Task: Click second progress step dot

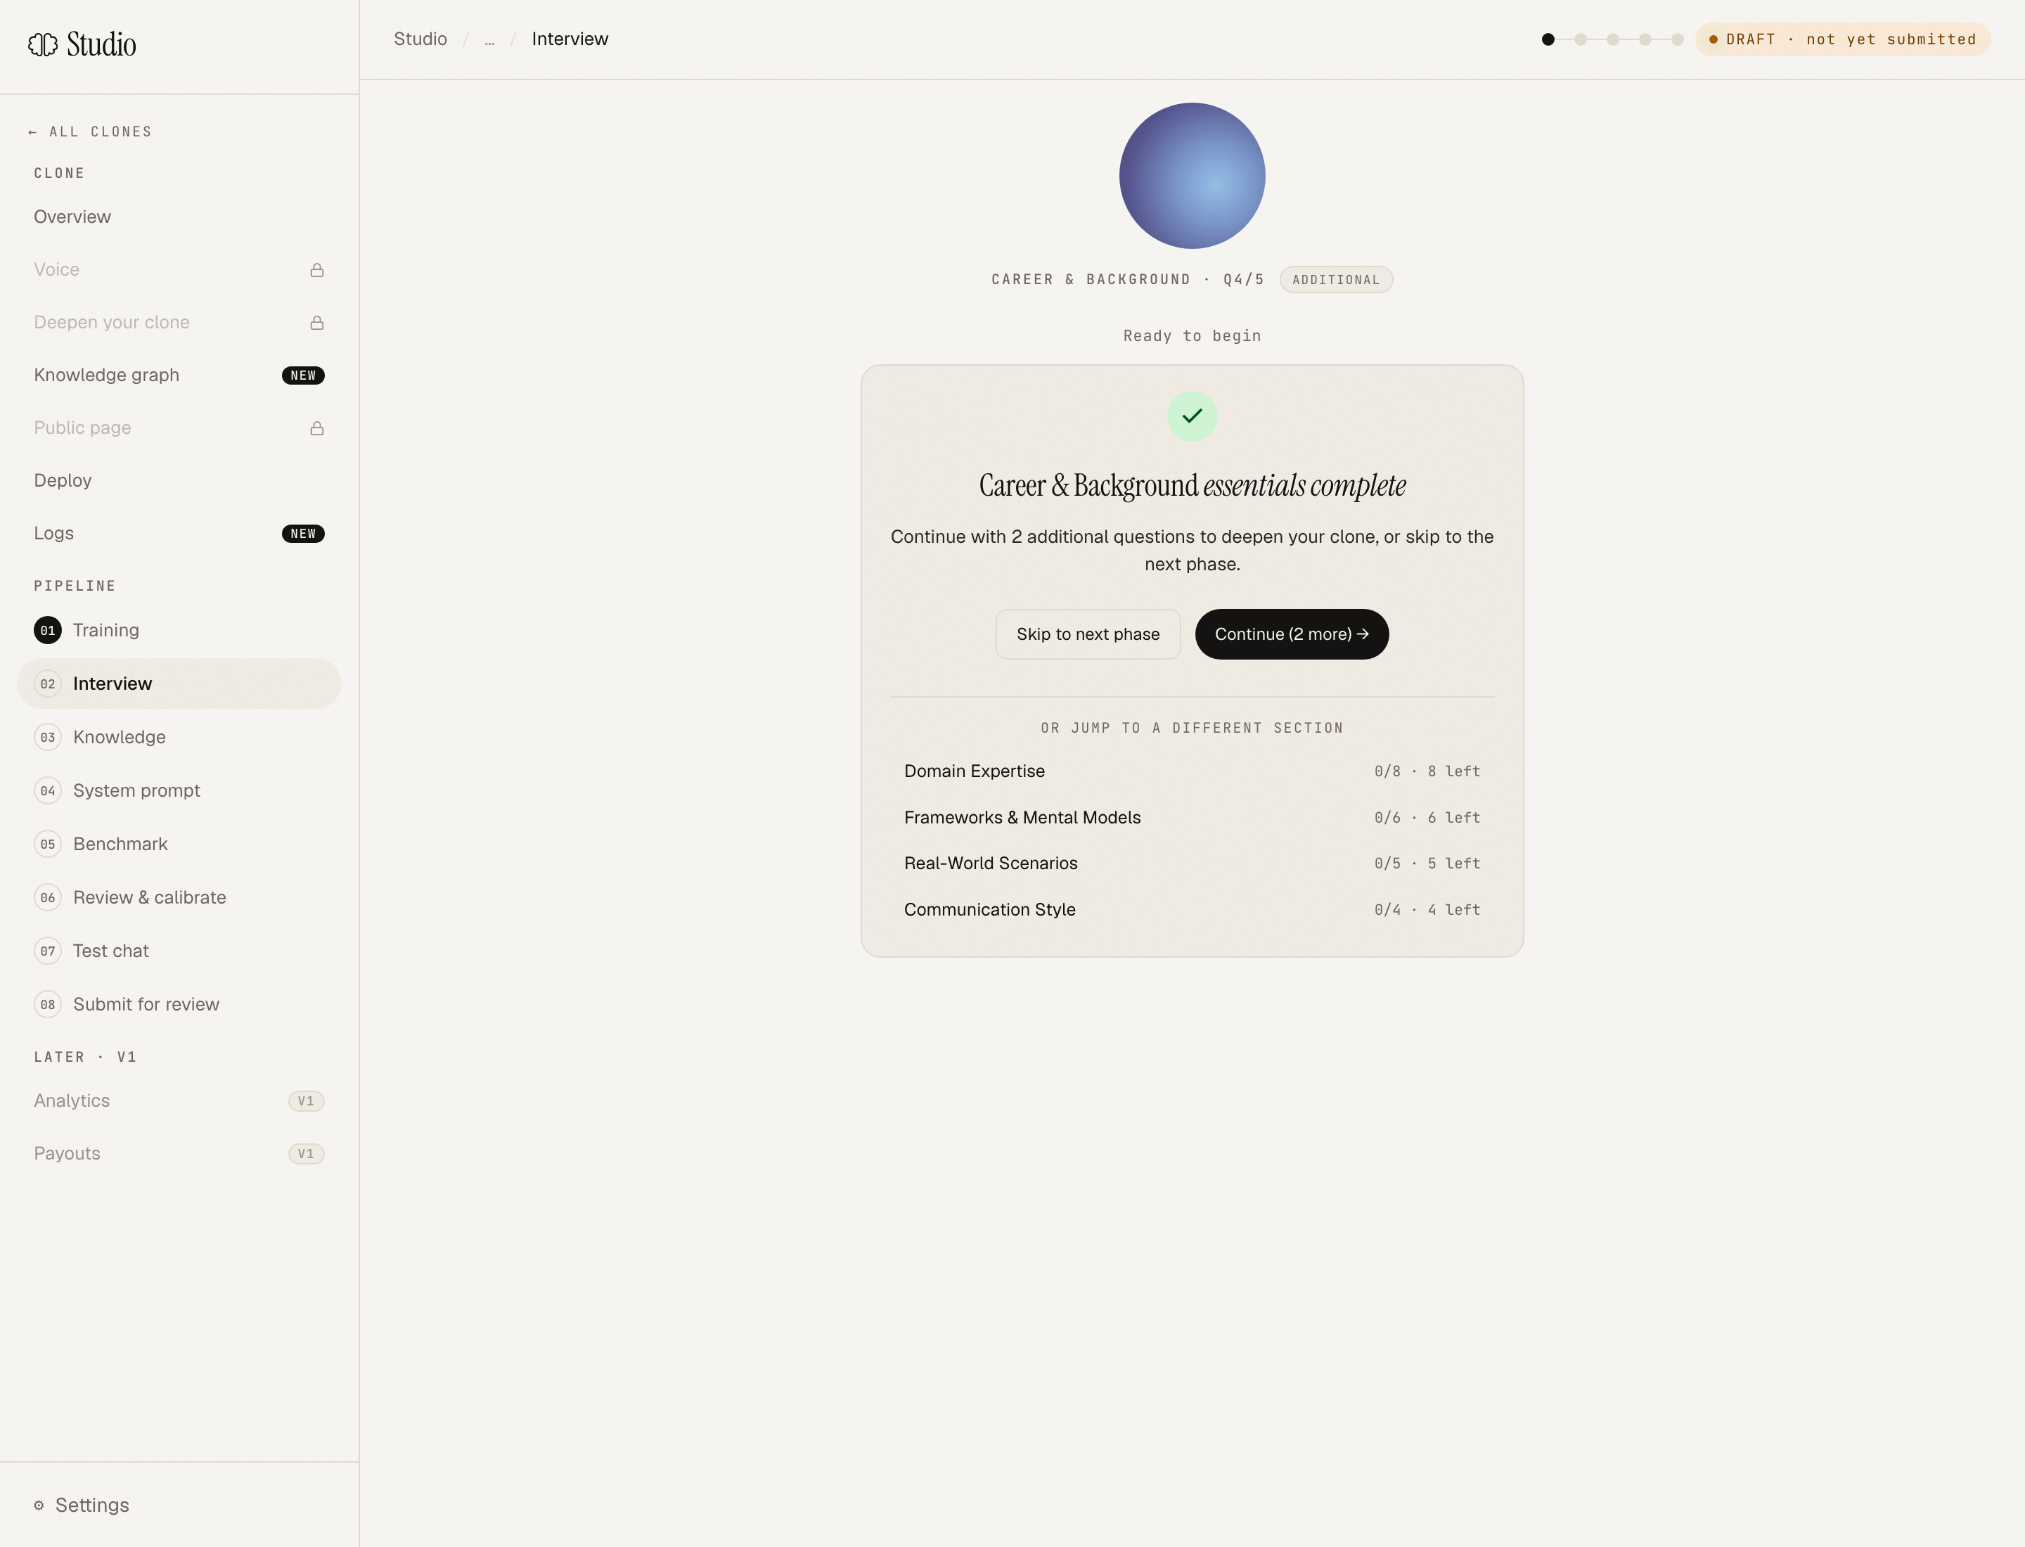Action: click(x=1580, y=39)
